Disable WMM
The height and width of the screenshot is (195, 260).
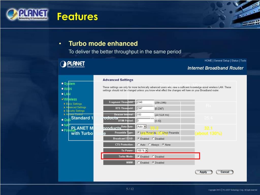click(x=153, y=163)
